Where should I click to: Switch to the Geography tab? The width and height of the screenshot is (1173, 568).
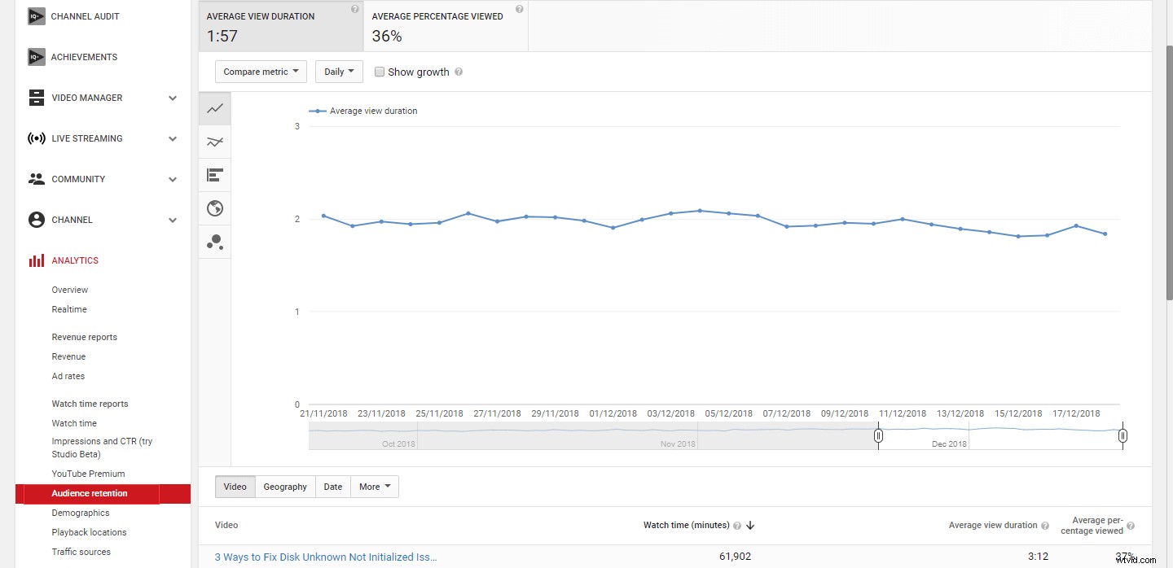[x=284, y=486]
